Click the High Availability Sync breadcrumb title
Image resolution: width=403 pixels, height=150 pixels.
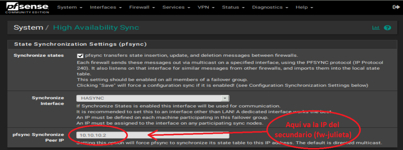point(96,28)
